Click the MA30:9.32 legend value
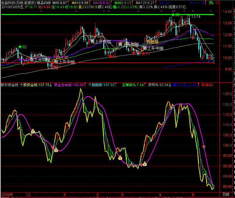This screenshot has width=235, height=198. point(101,3)
